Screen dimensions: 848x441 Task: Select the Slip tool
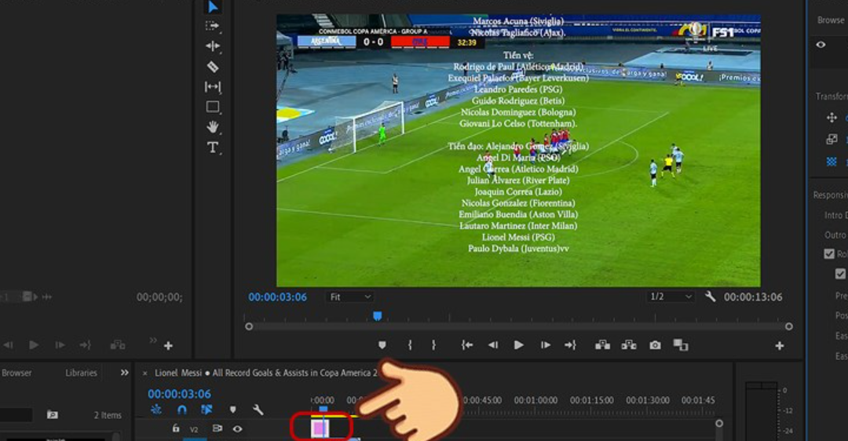[213, 86]
